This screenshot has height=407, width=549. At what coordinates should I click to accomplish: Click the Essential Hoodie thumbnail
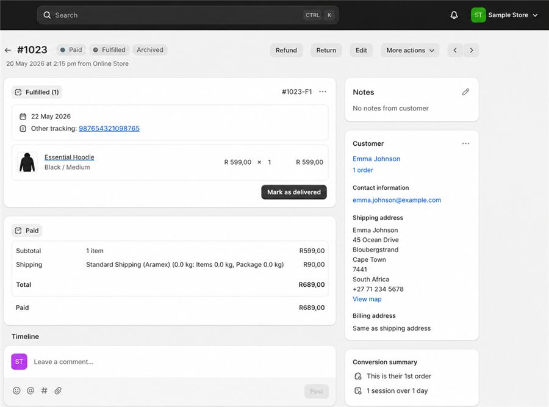tap(27, 162)
